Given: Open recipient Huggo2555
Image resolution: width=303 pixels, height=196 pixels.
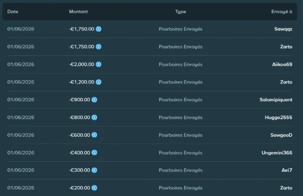Looking at the screenshot, I should pyautogui.click(x=278, y=117).
